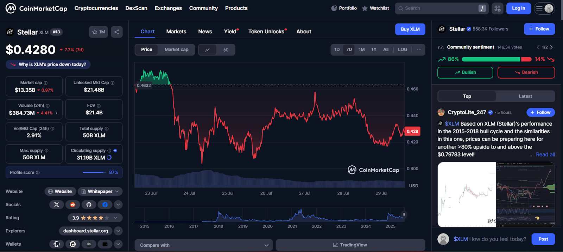Open the Yield tab
This screenshot has height=252, width=563.
pos(231,32)
